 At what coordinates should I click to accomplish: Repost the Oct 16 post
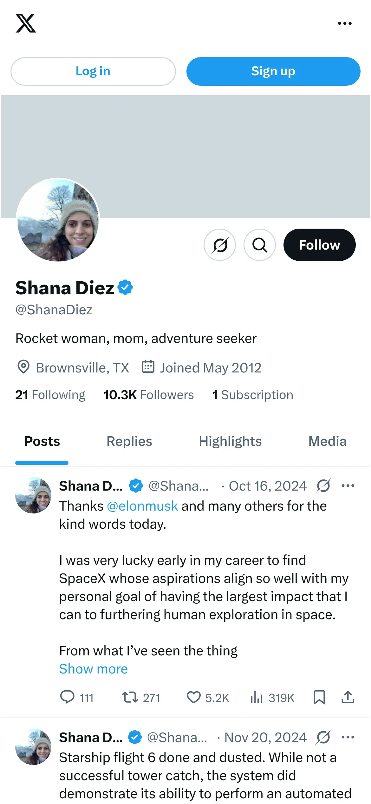point(130,697)
